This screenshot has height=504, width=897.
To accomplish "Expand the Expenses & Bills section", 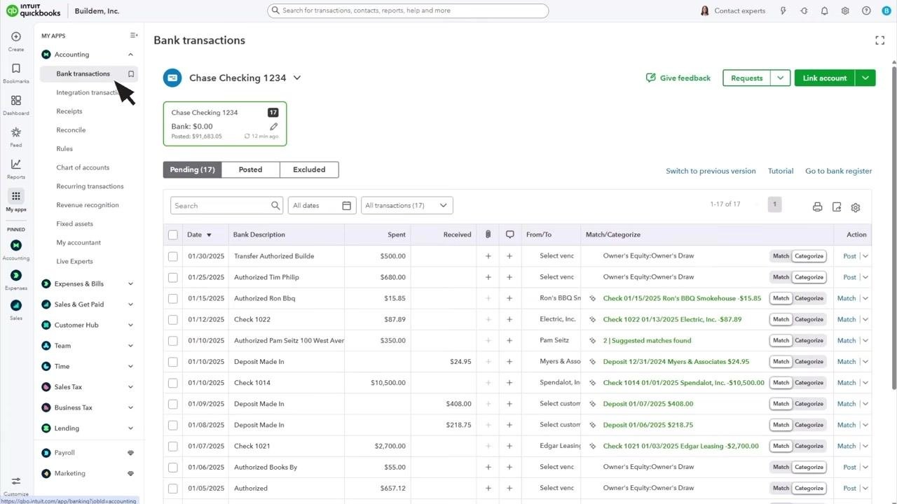I will [88, 284].
